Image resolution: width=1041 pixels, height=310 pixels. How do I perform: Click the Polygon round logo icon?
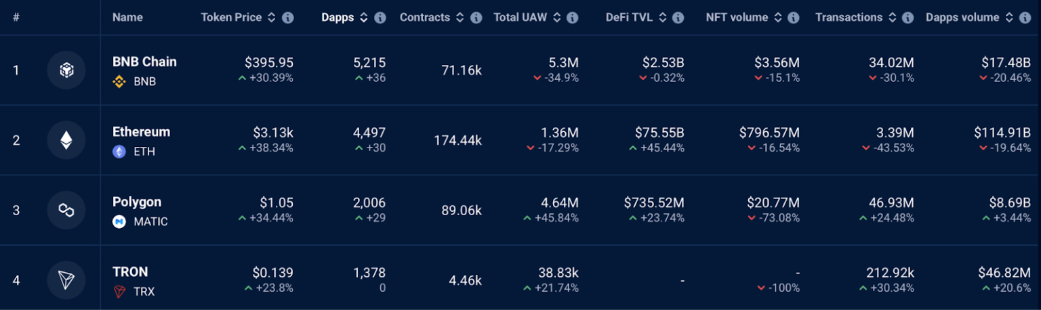tap(66, 210)
